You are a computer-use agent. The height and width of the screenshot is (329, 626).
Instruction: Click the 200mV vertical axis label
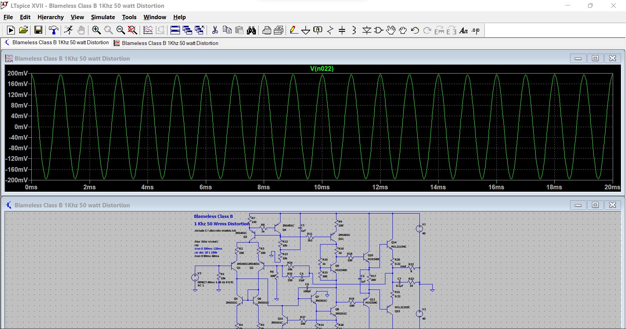18,73
